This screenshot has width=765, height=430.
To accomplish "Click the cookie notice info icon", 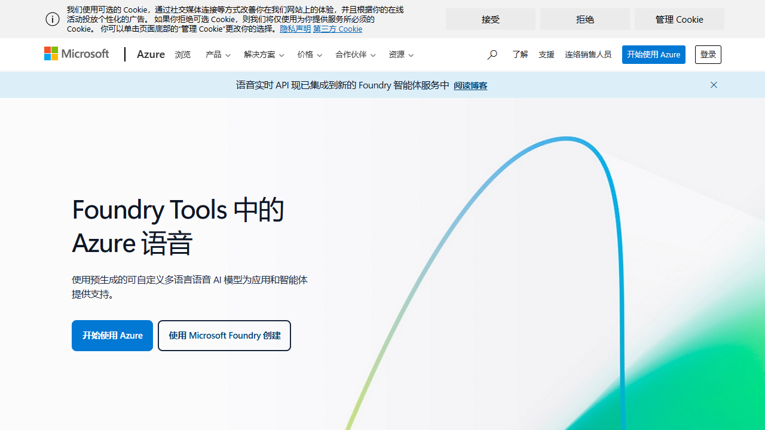I will (x=53, y=19).
